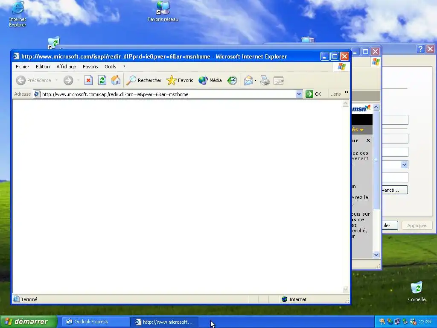Viewport: 437px width, 328px height.
Task: Expand the Liens toolbar chevron
Action: [347, 92]
